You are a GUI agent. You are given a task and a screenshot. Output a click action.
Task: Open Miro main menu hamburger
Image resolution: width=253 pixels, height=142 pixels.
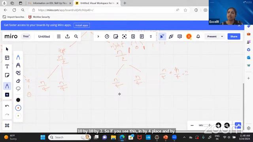(59, 37)
